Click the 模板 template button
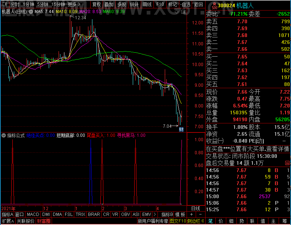The height and width of the screenshot is (225, 291). 180,214
